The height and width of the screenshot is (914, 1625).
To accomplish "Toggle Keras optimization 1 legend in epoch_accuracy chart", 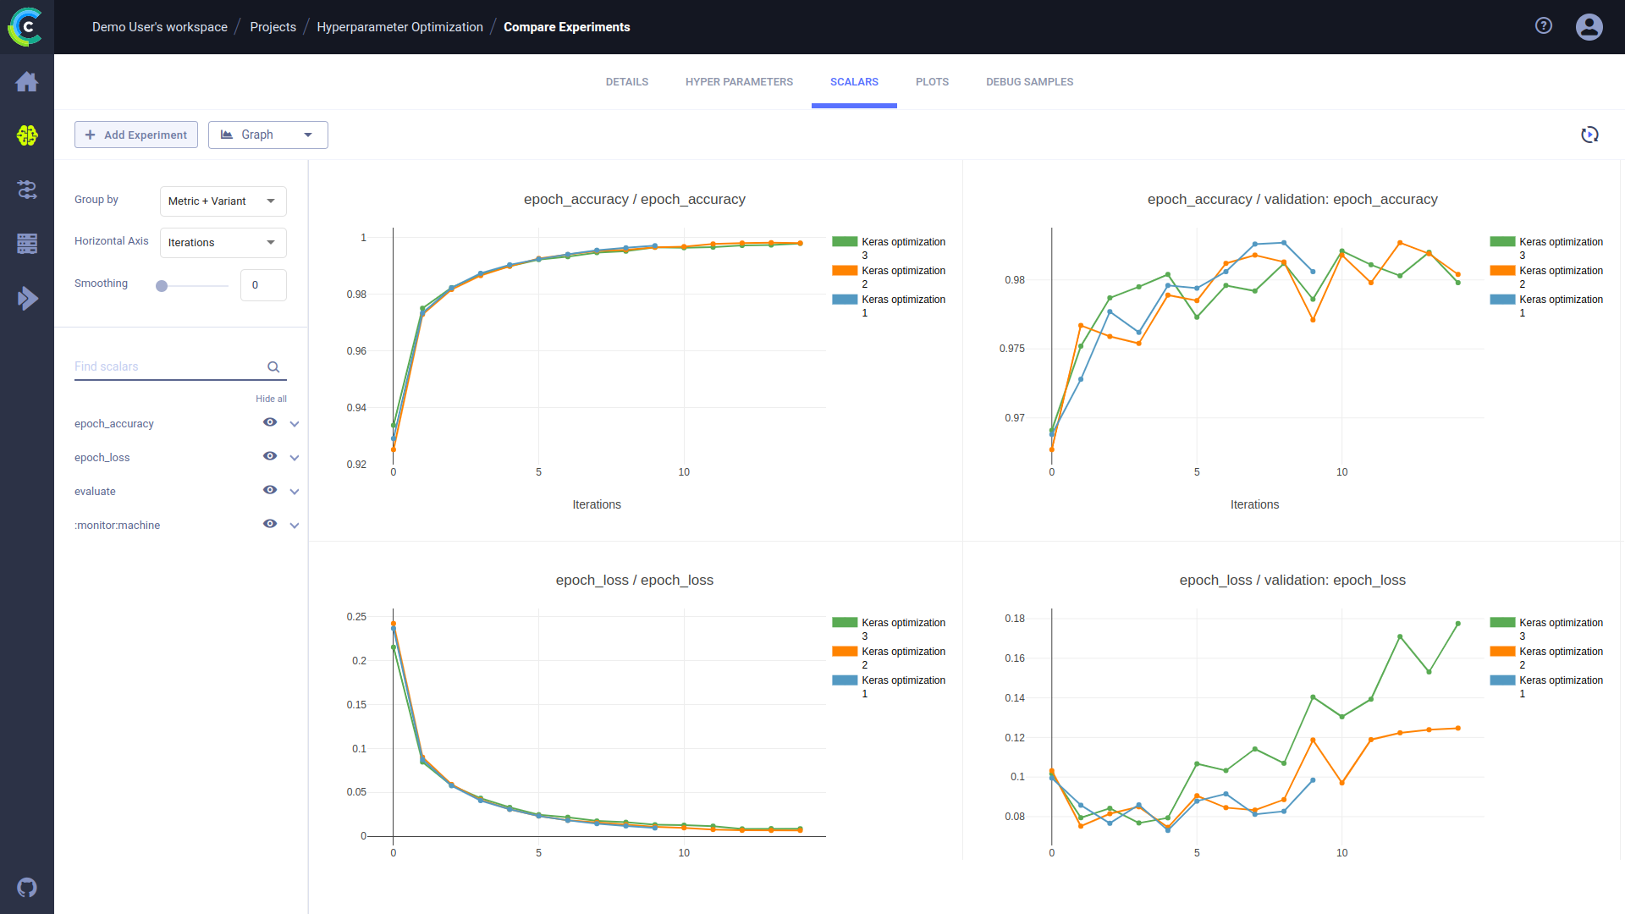I will (889, 306).
